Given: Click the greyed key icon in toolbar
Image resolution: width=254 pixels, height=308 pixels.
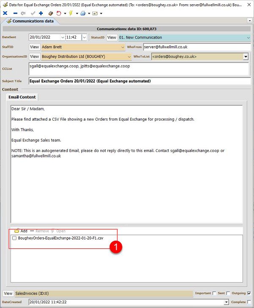Looking at the screenshot, I should (23, 13).
